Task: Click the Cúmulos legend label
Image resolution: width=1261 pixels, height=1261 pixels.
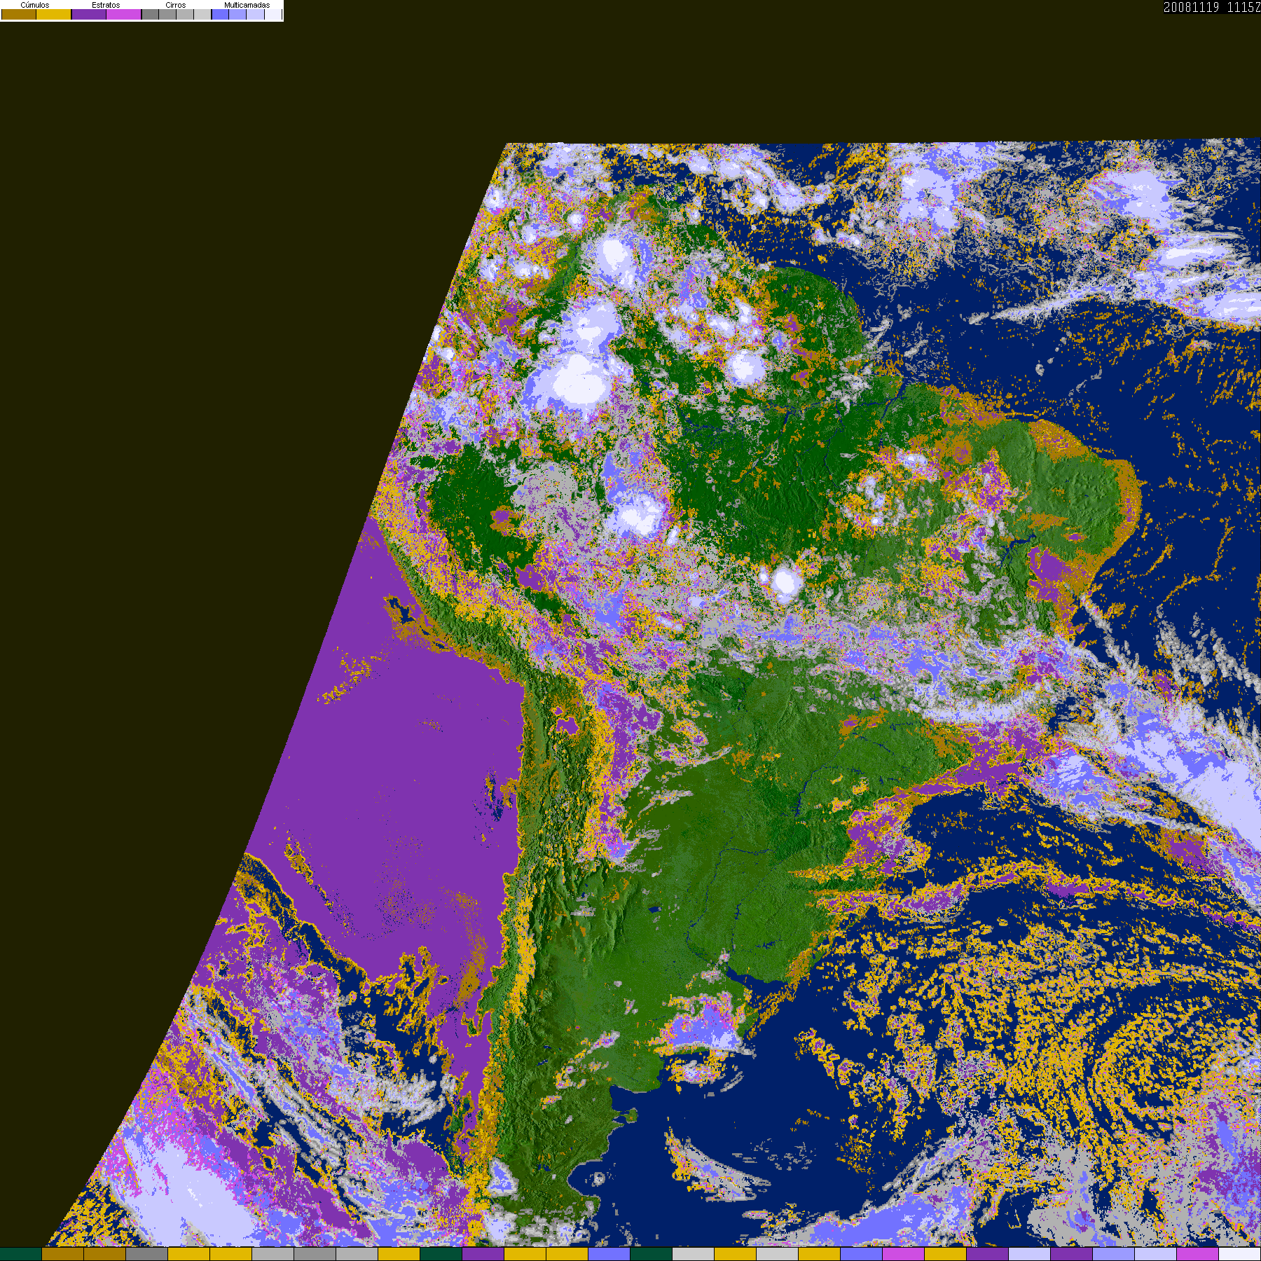Action: point(35,5)
